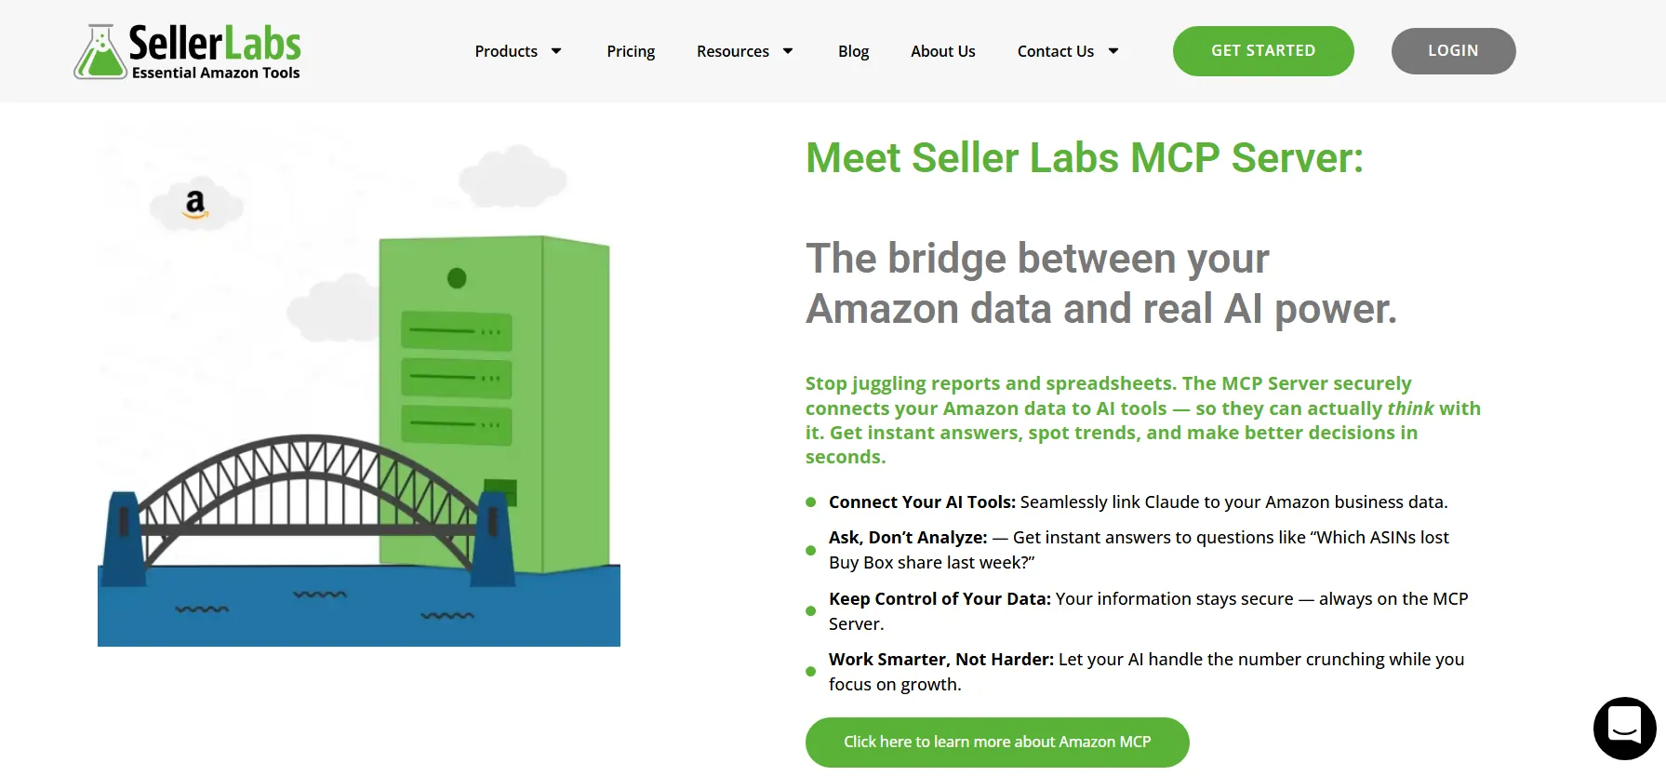This screenshot has height=776, width=1666.
Task: Select Pricing in the navigation bar
Action: point(631,51)
